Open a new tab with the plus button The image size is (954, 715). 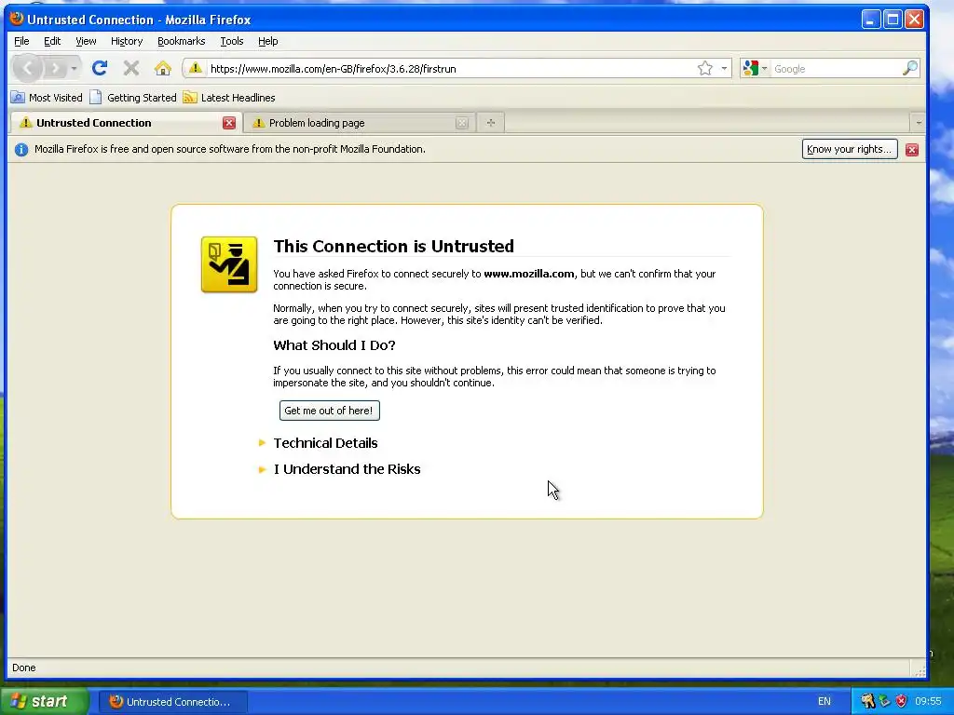[490, 123]
